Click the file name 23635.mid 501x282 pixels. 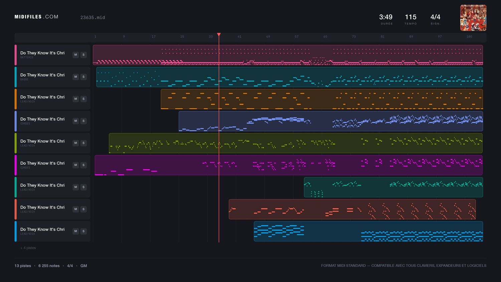pyautogui.click(x=93, y=17)
